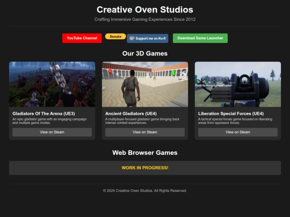Click the Ko-fi cup icon
The image size is (290, 217).
pos(132,39)
